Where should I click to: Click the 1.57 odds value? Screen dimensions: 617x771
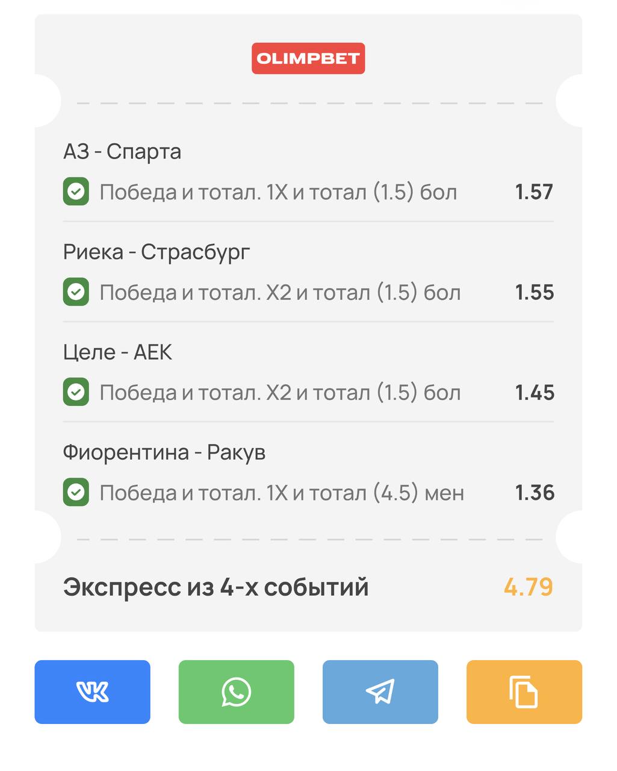click(x=534, y=192)
